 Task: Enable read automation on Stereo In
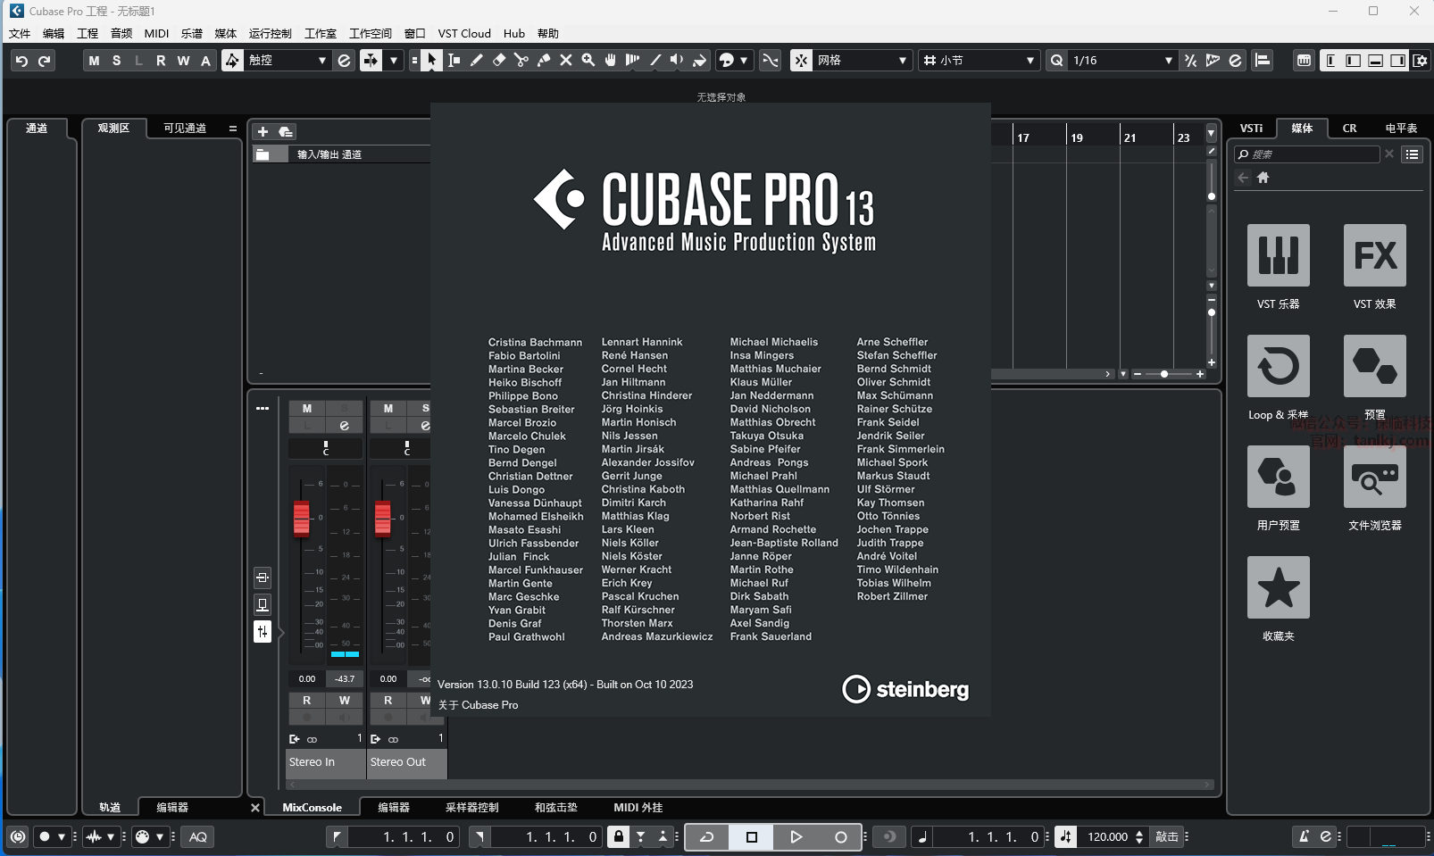307,701
